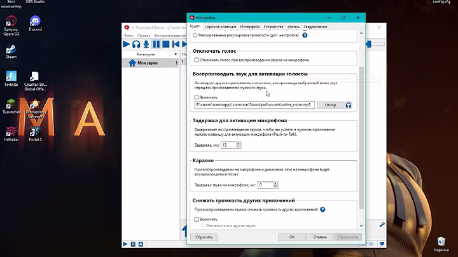
Task: Open the Opera GX browser desktop shortcut
Action: click(x=11, y=25)
